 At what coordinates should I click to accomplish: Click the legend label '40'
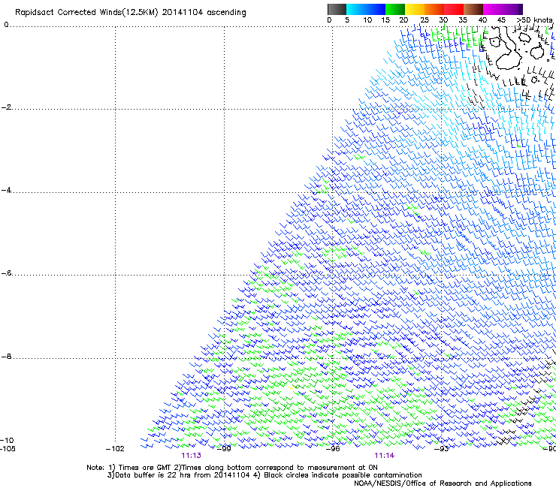click(x=482, y=20)
